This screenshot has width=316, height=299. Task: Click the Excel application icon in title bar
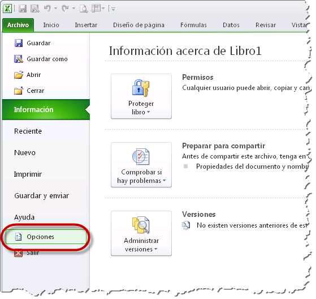point(7,8)
